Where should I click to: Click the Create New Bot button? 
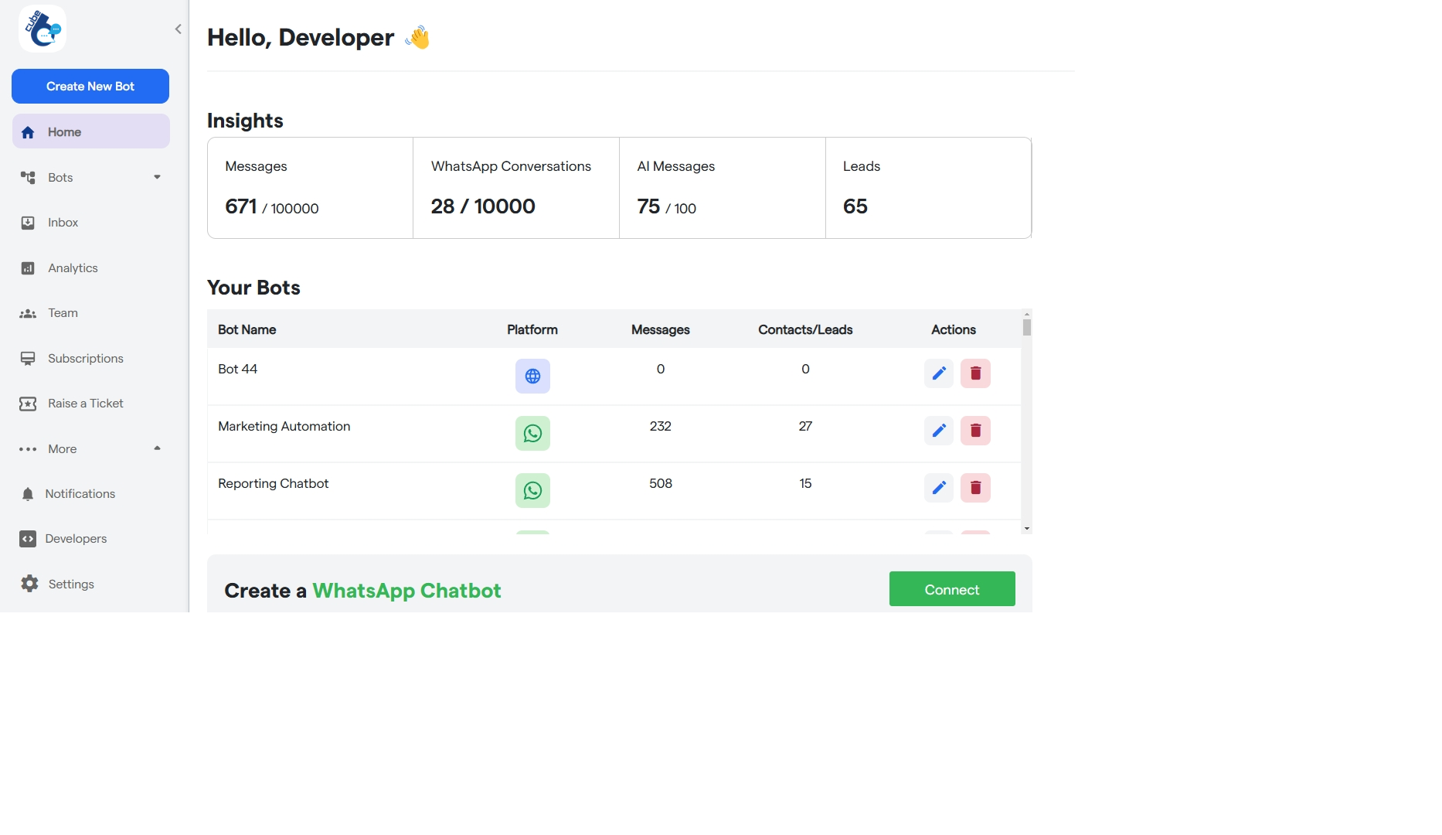90,86
